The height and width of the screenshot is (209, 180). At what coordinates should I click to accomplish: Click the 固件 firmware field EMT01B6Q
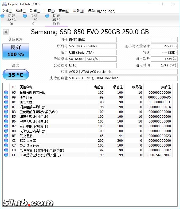point(92,40)
